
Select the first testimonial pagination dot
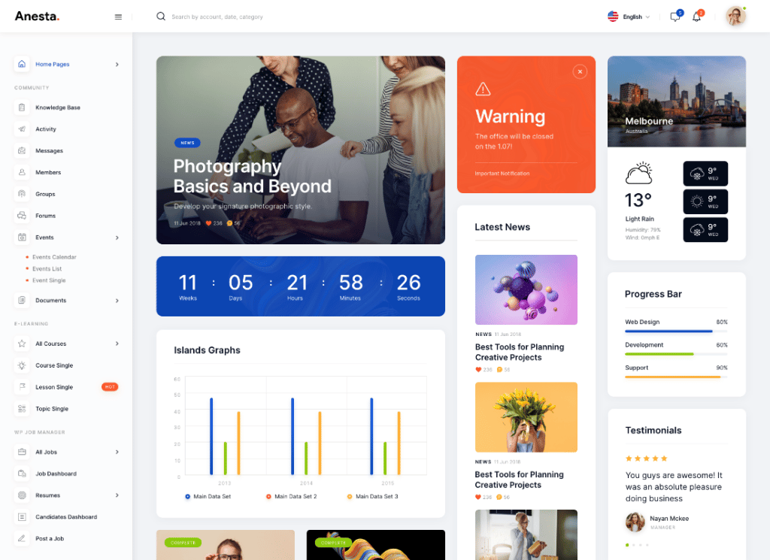tap(627, 545)
